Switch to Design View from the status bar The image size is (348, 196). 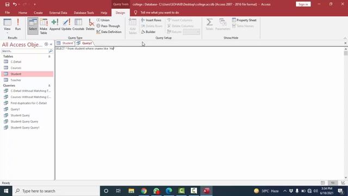click(343, 183)
